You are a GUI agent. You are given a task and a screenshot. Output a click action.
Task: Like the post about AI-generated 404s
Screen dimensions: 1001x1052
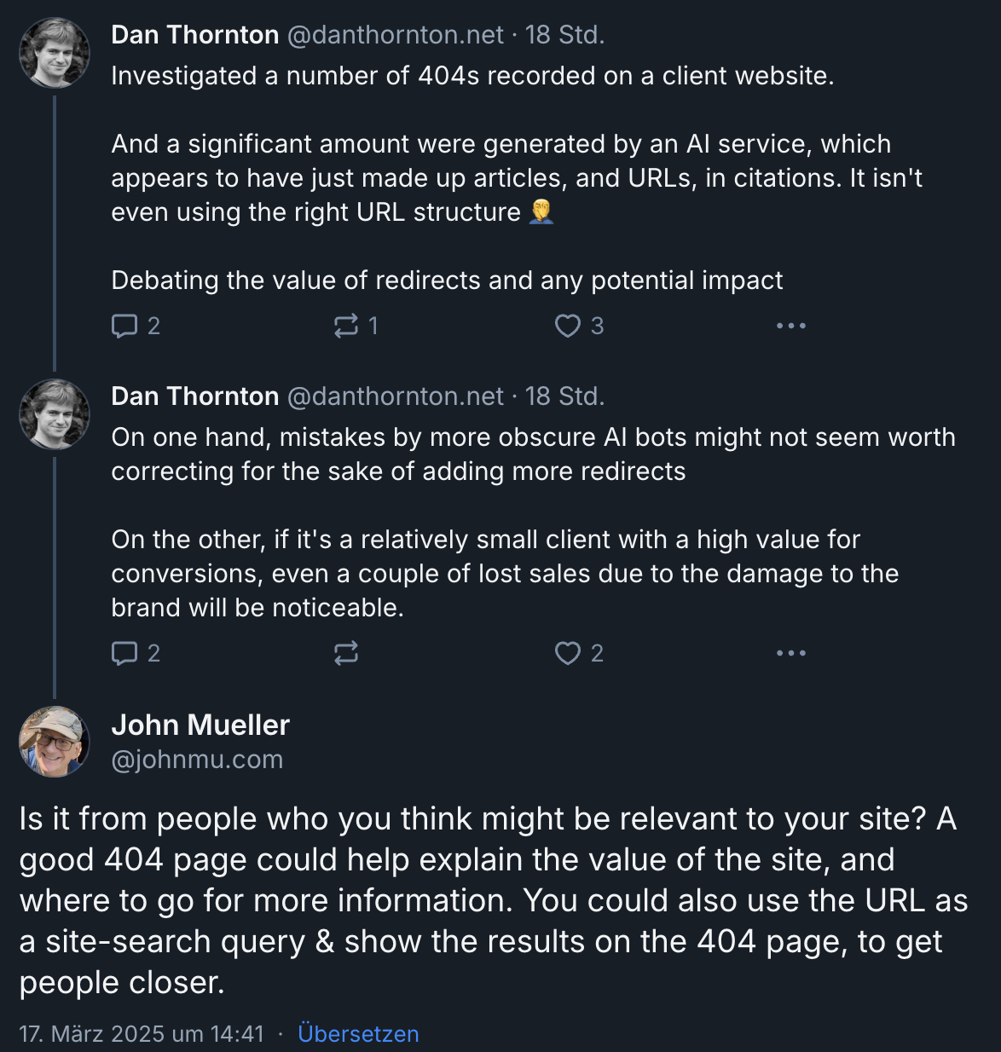coord(568,326)
